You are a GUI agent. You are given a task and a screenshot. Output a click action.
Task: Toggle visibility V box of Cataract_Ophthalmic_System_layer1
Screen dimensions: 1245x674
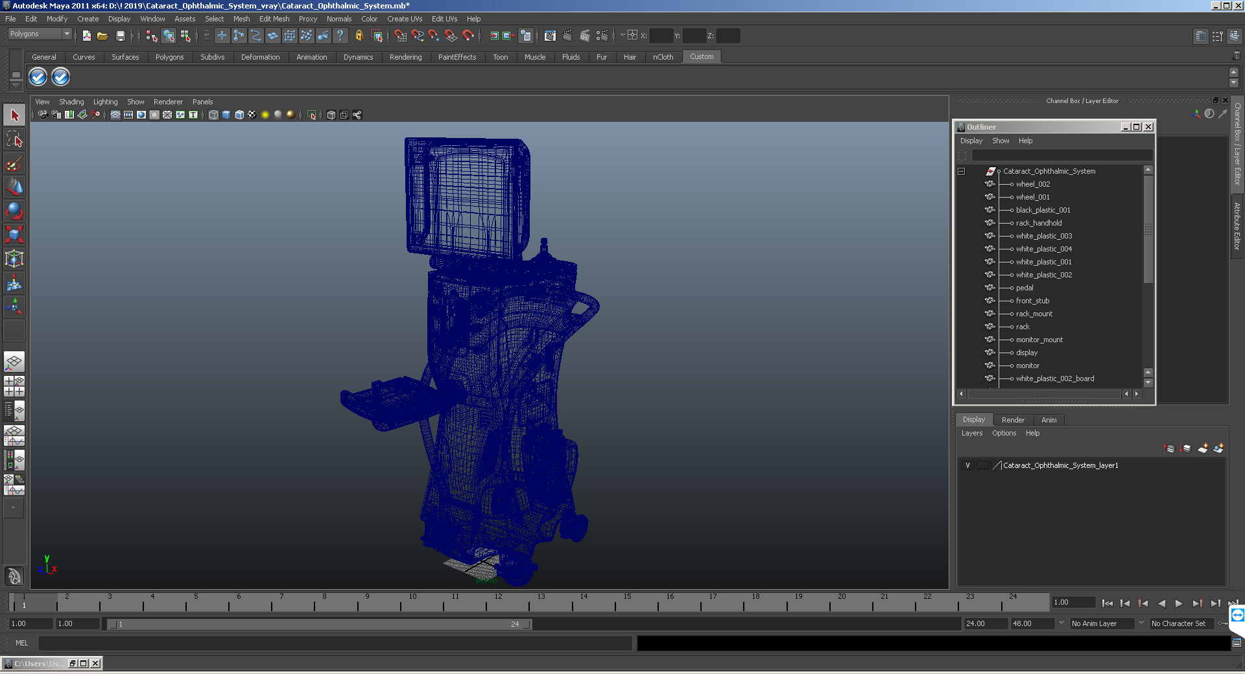967,465
